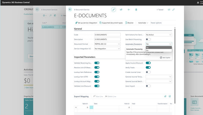Viewport: 203px width, 115px height.
Task: Click the trash delete icon
Action: tap(136, 10)
